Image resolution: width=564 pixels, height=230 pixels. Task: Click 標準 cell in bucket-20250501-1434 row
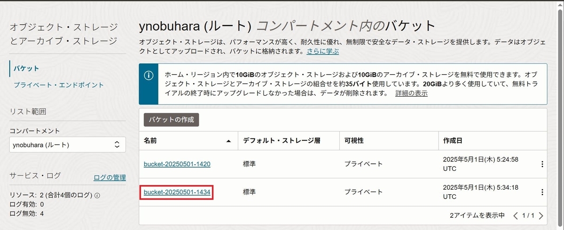pos(250,192)
